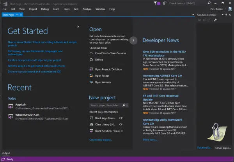Open Solution Explorer window position dropdown
The width and height of the screenshot is (234, 162).
point(223,15)
